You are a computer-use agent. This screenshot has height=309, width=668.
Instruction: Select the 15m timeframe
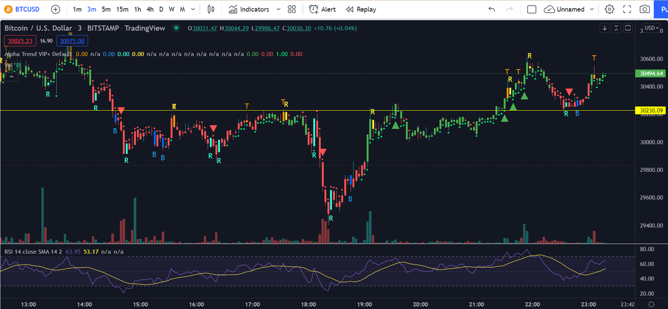coord(122,9)
